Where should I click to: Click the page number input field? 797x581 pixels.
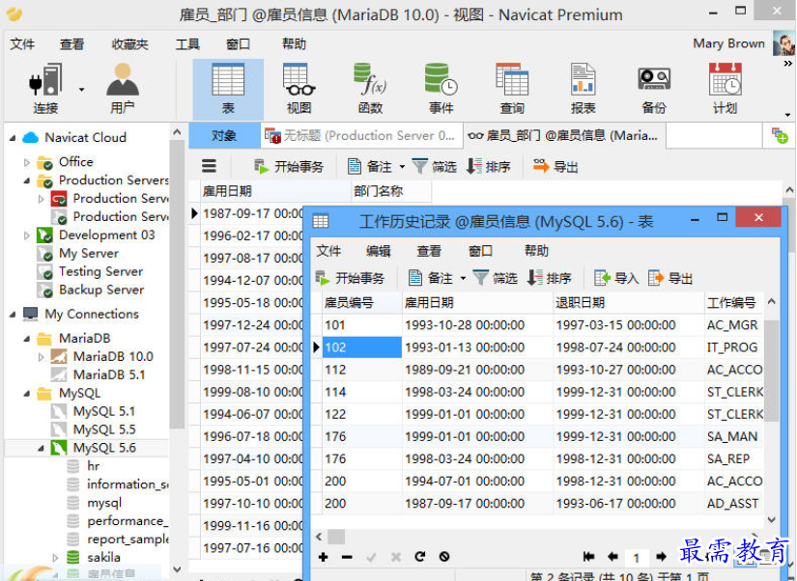pyautogui.click(x=637, y=558)
